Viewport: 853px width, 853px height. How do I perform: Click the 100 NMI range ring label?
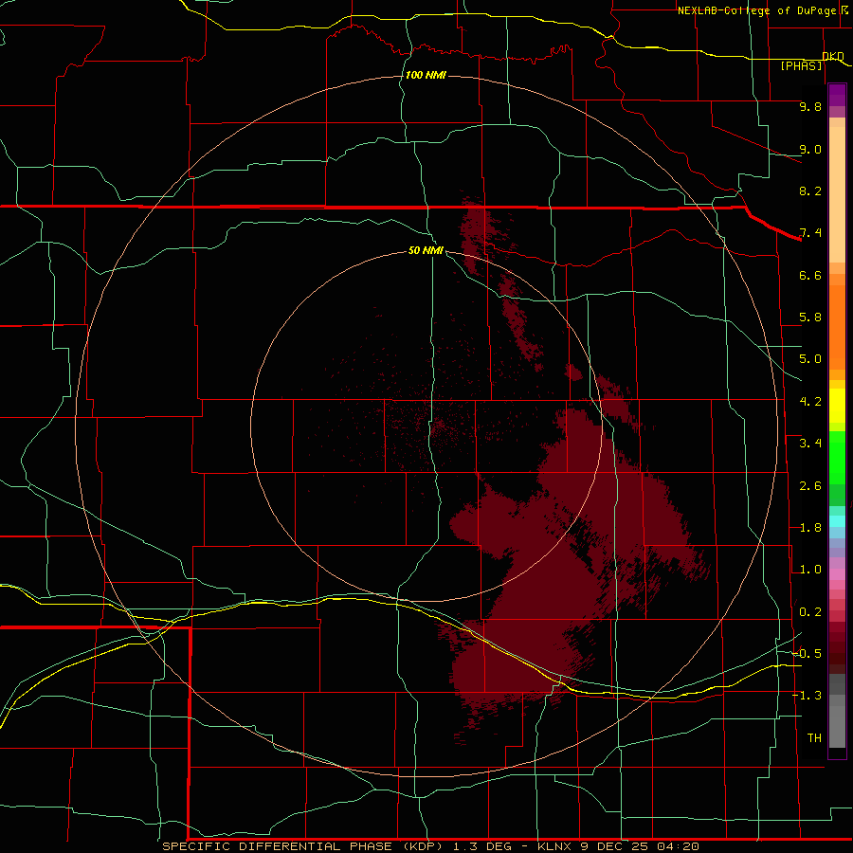[x=426, y=75]
